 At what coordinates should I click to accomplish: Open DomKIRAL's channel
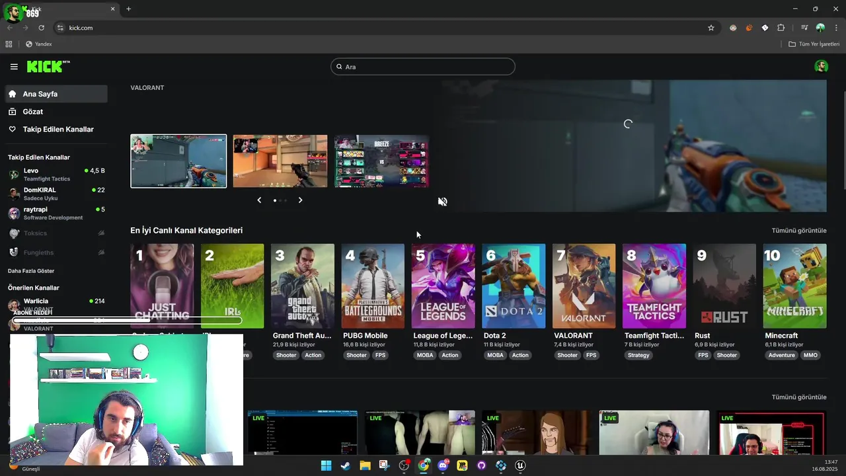click(x=56, y=194)
